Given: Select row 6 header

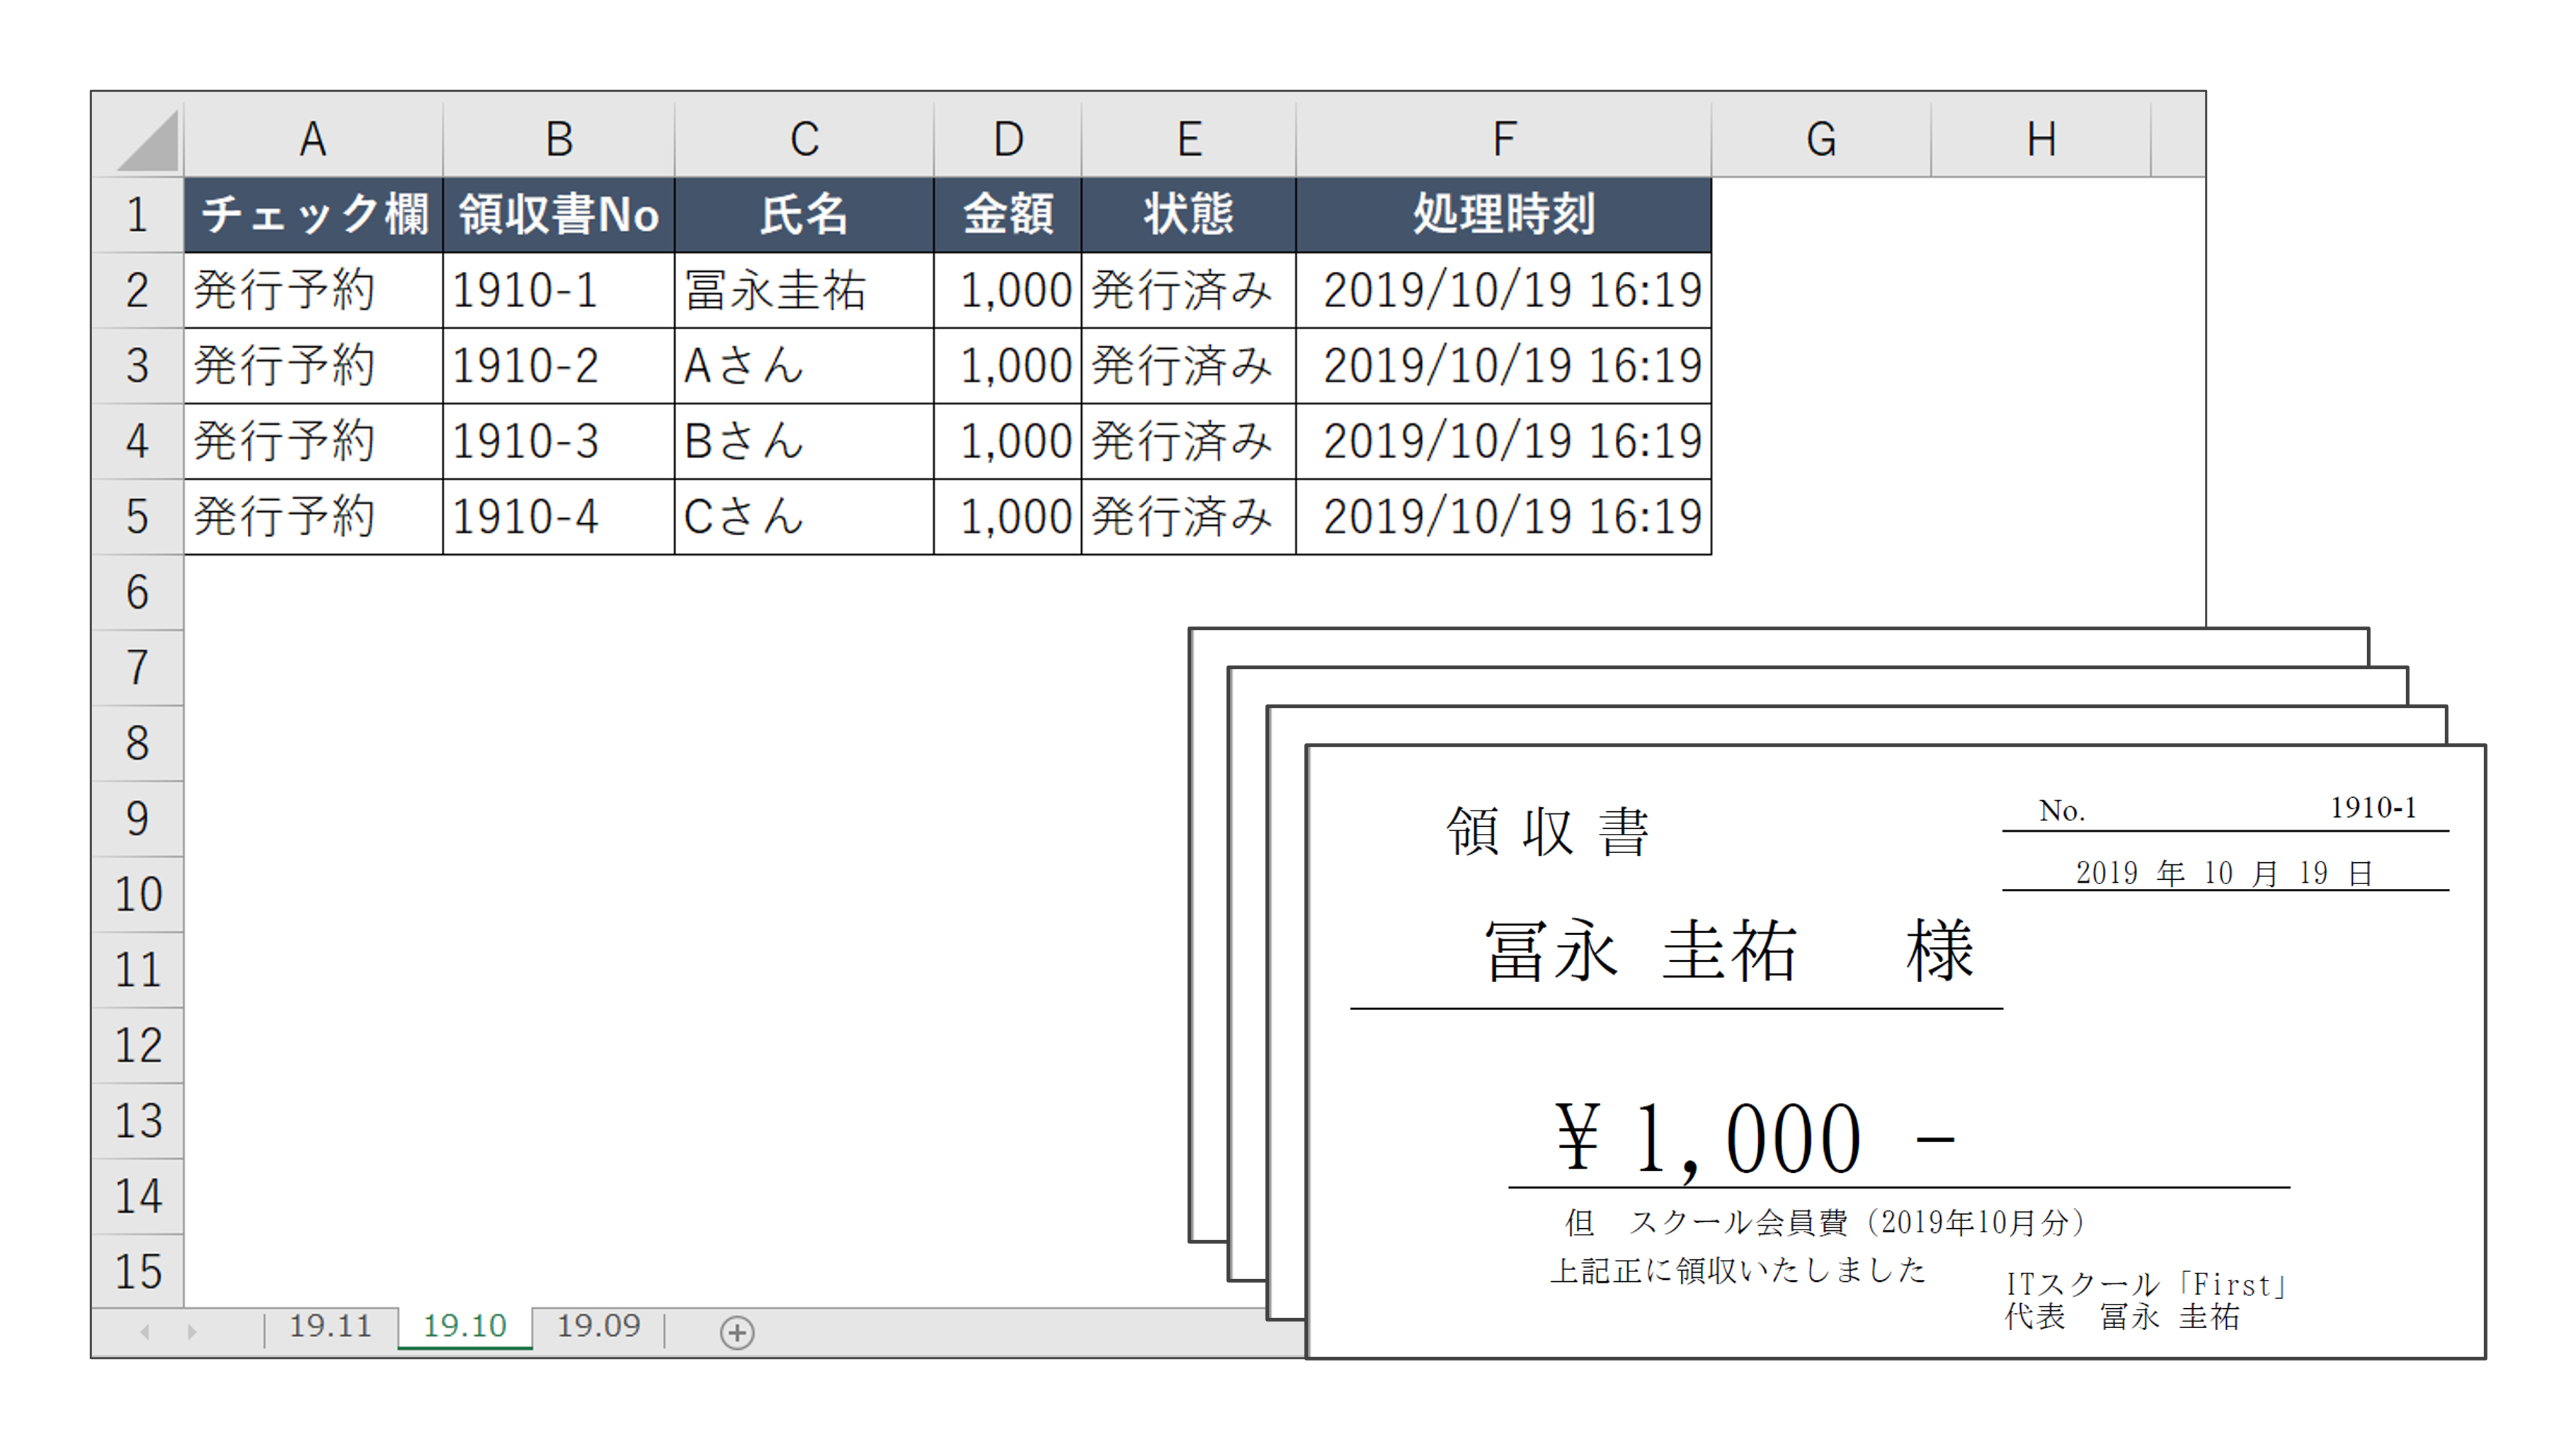Looking at the screenshot, I should tap(138, 592).
